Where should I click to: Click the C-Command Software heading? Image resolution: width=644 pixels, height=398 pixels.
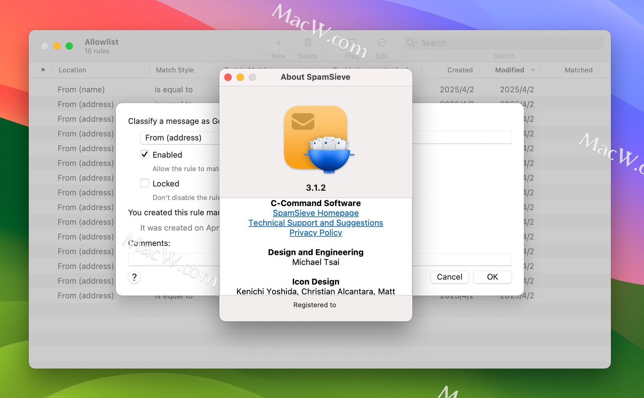pyautogui.click(x=316, y=203)
